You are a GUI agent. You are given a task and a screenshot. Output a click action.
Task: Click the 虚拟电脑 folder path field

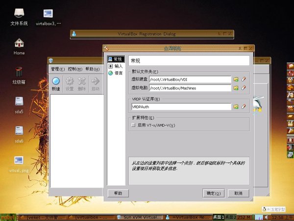[x=190, y=88]
